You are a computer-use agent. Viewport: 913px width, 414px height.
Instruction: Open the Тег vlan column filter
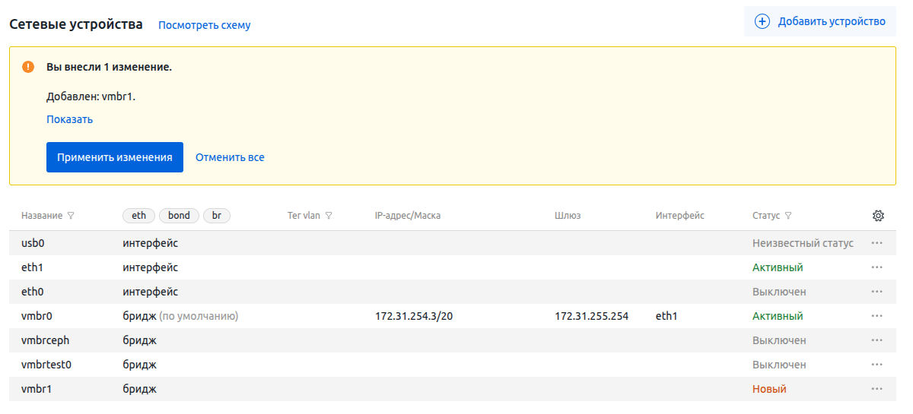click(x=329, y=216)
